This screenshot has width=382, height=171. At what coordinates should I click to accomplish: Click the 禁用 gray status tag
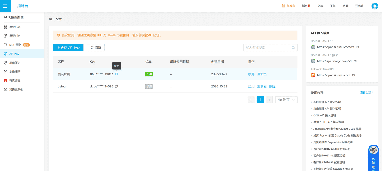[149, 87]
